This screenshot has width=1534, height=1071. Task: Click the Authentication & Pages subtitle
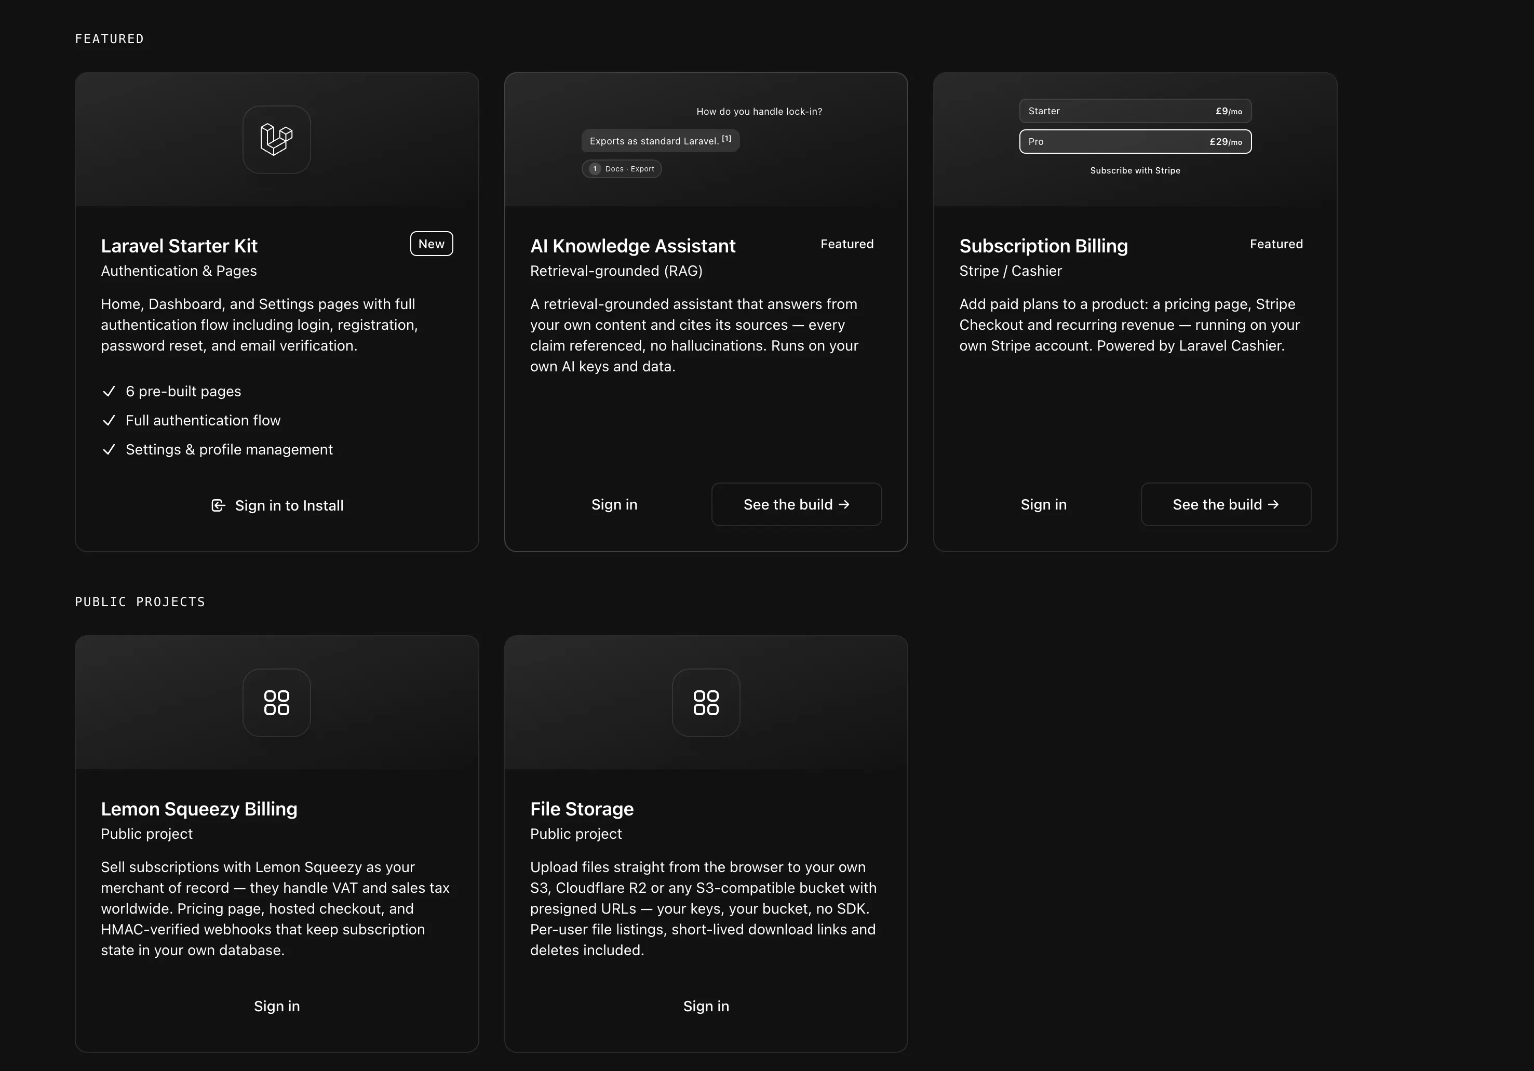coord(179,271)
